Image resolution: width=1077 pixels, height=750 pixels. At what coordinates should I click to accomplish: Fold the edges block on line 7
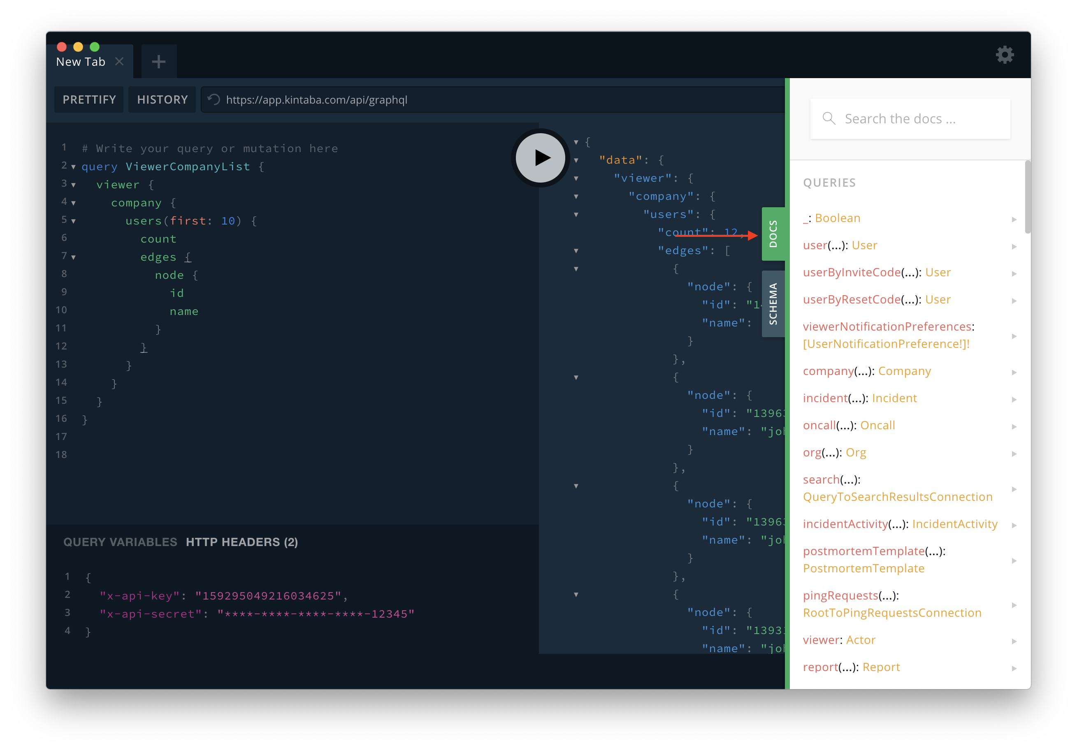[74, 257]
